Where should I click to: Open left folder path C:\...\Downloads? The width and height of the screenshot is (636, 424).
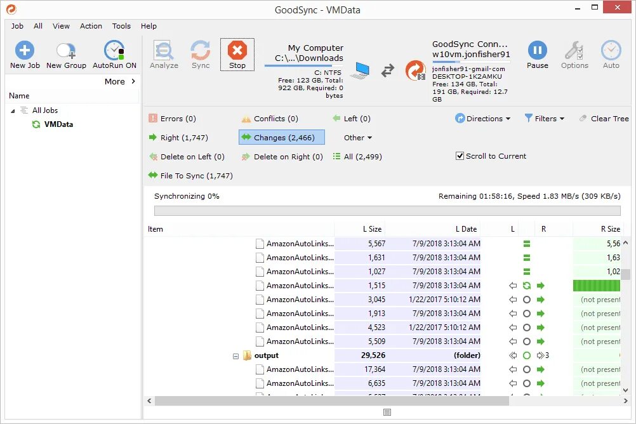coord(309,58)
